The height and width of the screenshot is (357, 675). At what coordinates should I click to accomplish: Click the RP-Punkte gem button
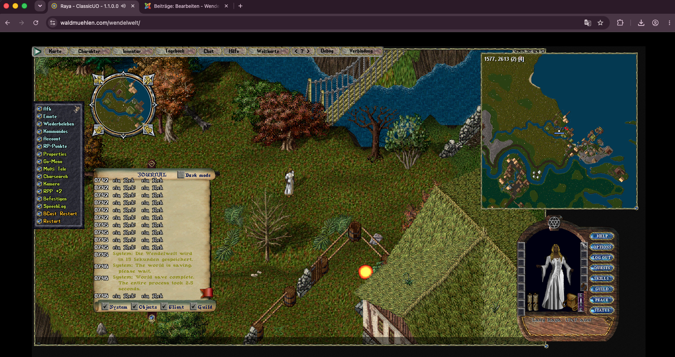(39, 146)
